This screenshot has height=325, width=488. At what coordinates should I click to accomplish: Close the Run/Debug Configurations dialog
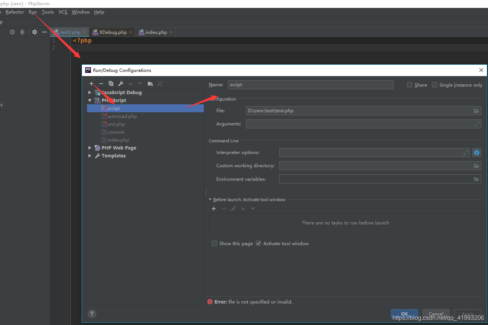point(481,70)
